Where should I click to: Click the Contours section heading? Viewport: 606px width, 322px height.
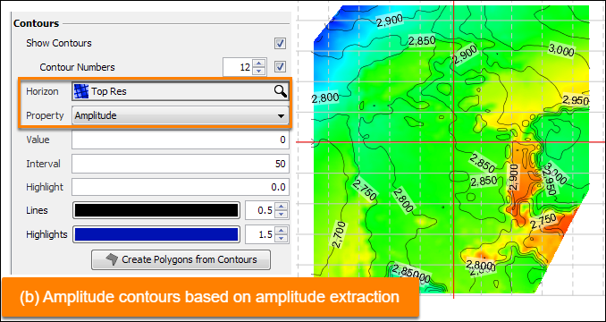click(x=37, y=23)
